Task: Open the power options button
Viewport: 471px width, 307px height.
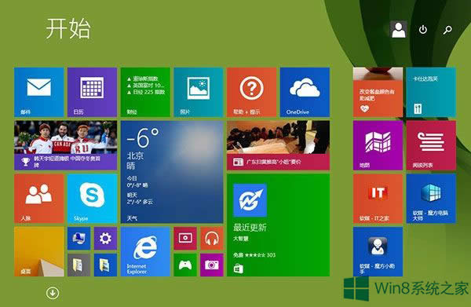Action: [x=423, y=29]
